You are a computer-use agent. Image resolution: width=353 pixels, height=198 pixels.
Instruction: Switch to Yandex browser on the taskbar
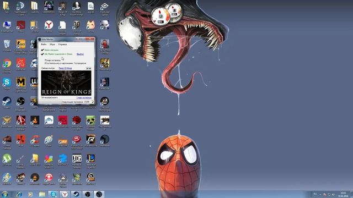pos(65,194)
